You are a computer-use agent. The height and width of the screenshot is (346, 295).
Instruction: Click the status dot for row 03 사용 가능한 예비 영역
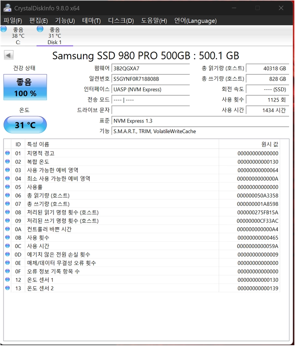tap(7, 170)
